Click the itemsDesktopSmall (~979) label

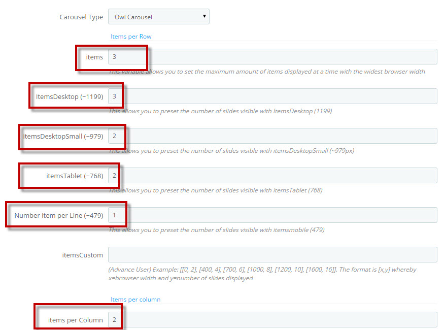click(x=63, y=136)
